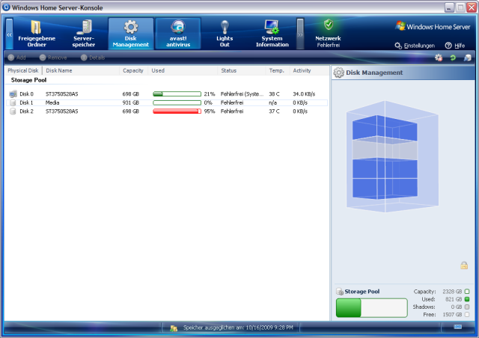This screenshot has height=338, width=479.
Task: Click the Used legend color box
Action: tap(467, 299)
